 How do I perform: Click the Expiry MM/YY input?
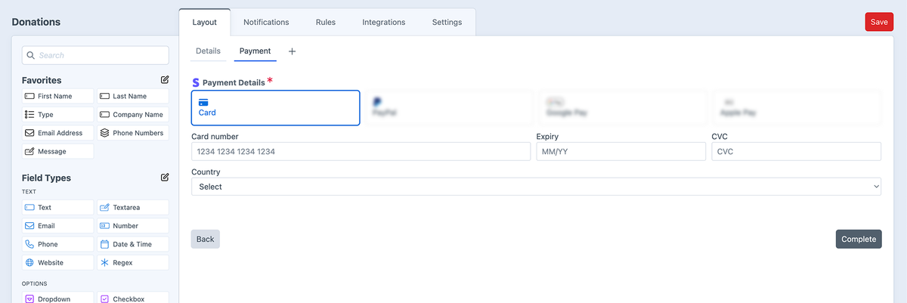tap(621, 151)
